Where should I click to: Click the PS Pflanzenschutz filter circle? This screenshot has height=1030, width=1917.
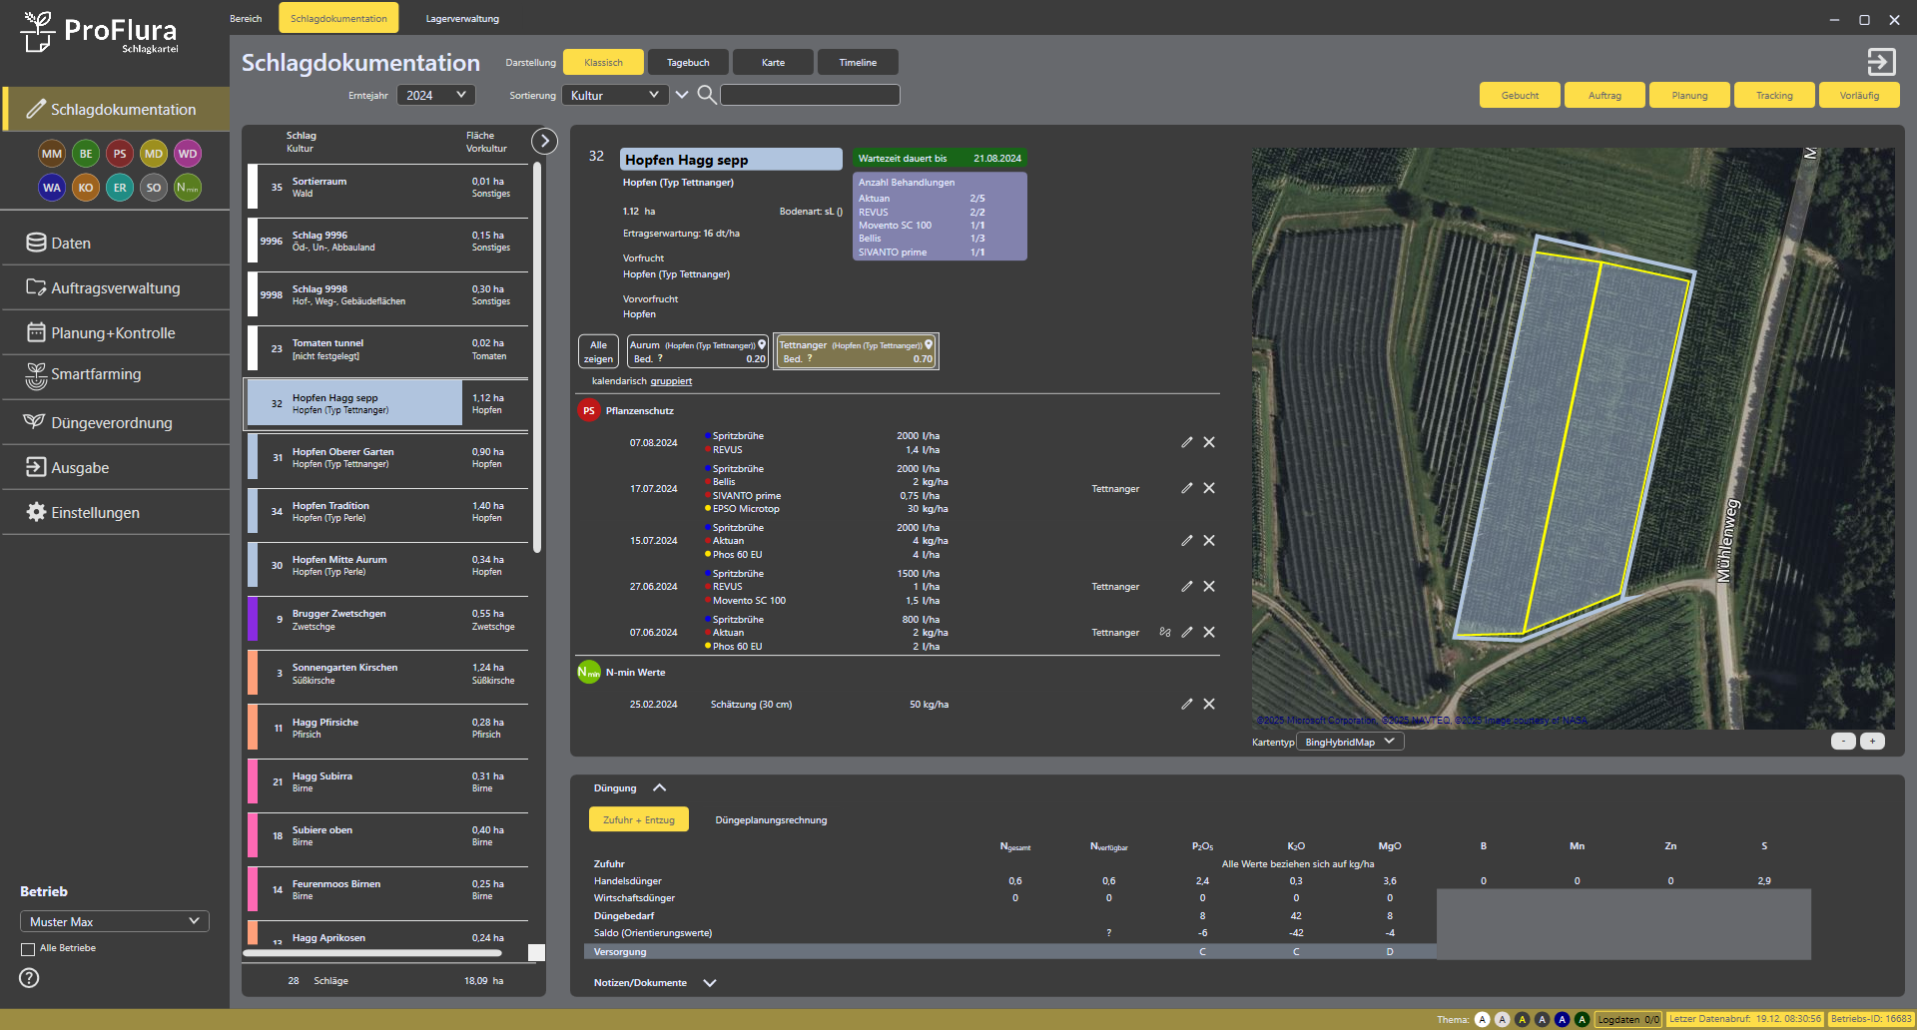[x=120, y=154]
